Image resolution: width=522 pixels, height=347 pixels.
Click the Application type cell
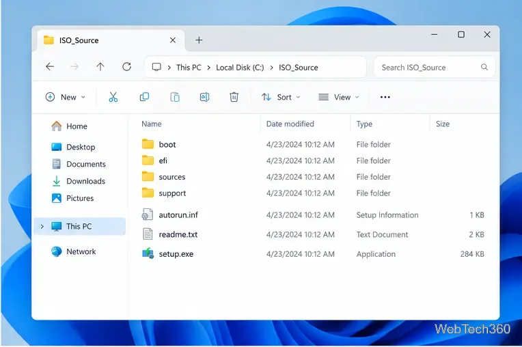point(376,254)
